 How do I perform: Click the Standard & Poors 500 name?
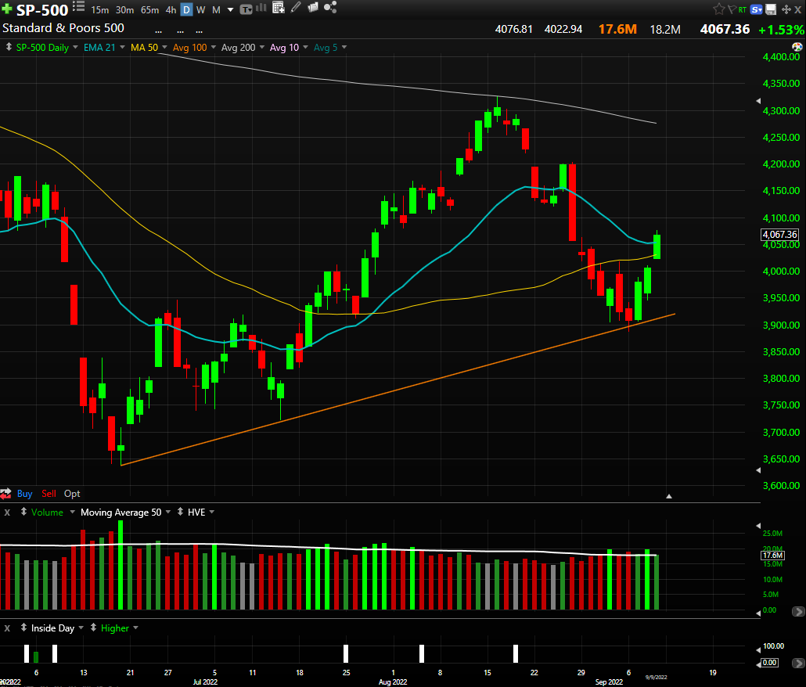pos(63,28)
